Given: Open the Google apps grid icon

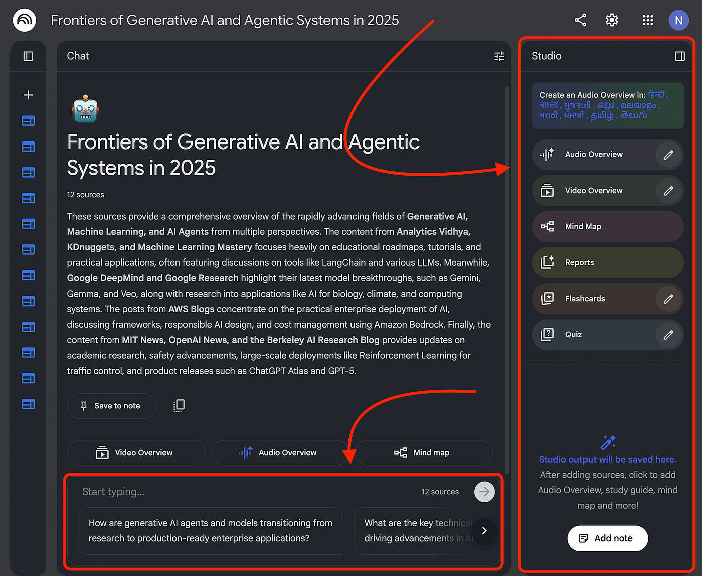Looking at the screenshot, I should [647, 20].
